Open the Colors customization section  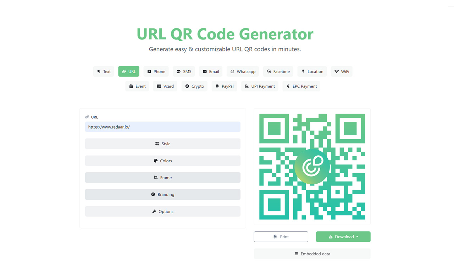[162, 161]
